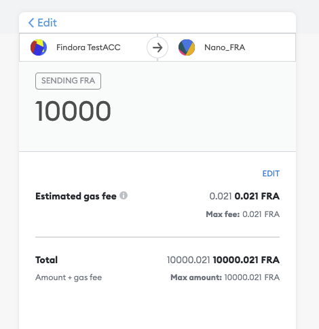The width and height of the screenshot is (319, 329).
Task: Click the Amount + gas fee caption
Action: click(69, 277)
